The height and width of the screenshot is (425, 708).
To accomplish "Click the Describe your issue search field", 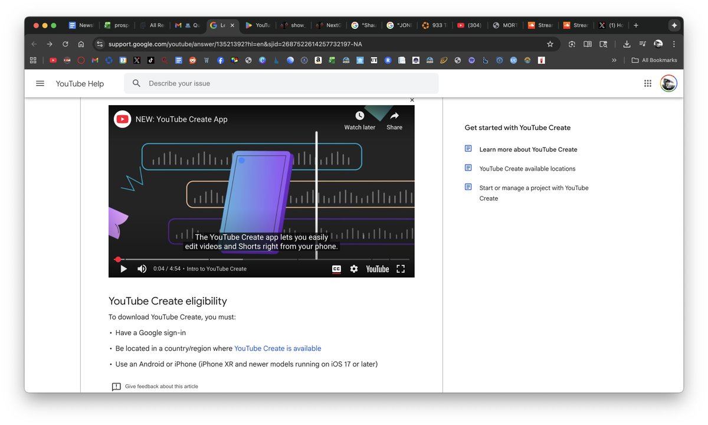I will [281, 83].
